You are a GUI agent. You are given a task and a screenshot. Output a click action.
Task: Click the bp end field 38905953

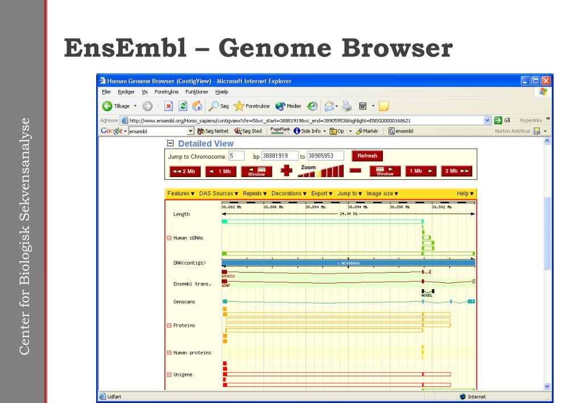click(325, 155)
